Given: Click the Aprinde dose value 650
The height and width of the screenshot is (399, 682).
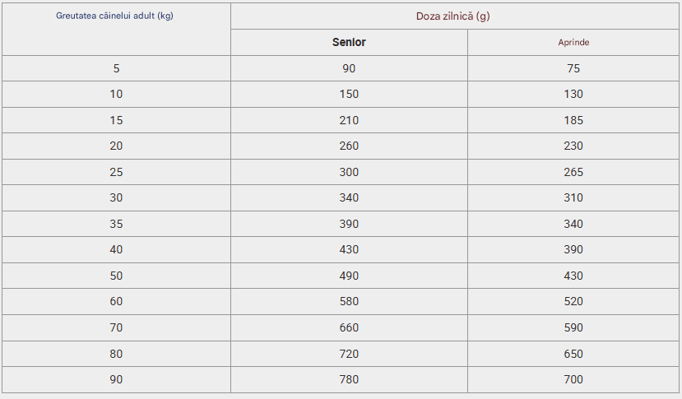Looking at the screenshot, I should [x=573, y=354].
